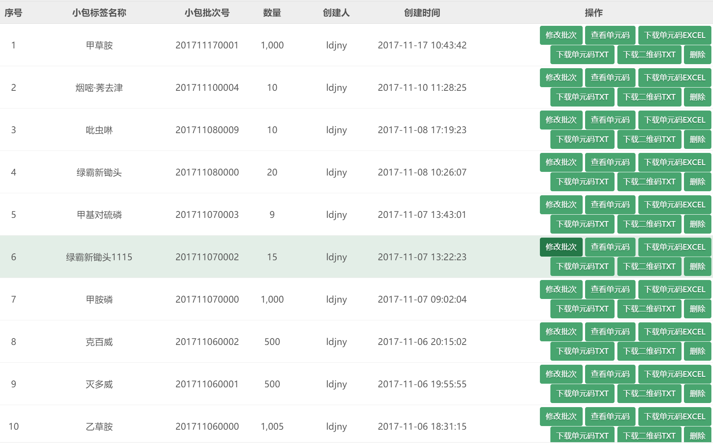Click 修改批次 for 烟嘧·莠去津 row

[561, 77]
